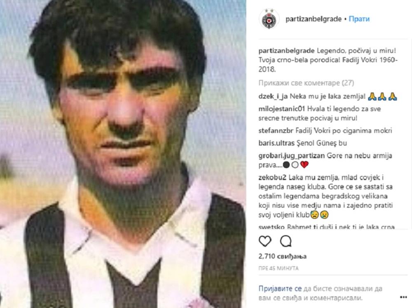The height and width of the screenshot is (308, 412).
Task: Log in via Пријавите се link
Action: pos(280,289)
